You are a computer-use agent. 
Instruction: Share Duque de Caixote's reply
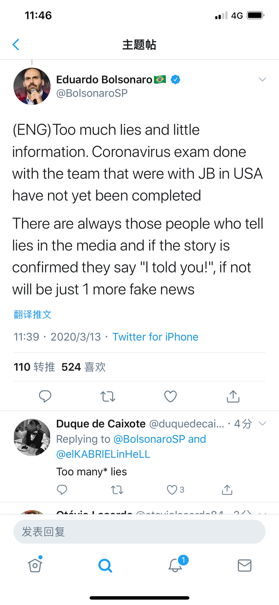pos(227,490)
